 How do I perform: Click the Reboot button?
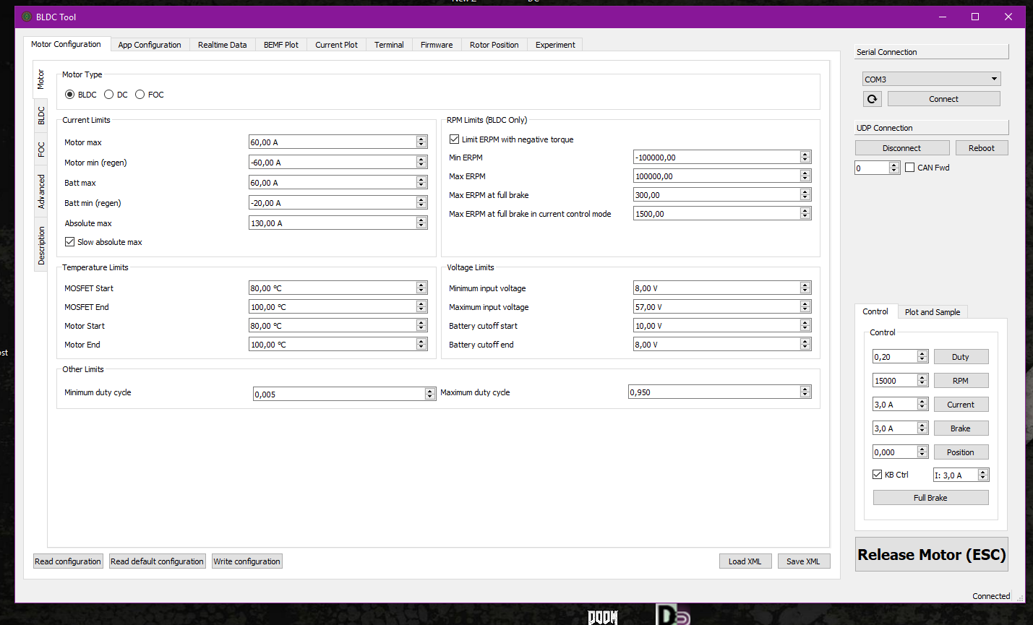click(982, 148)
